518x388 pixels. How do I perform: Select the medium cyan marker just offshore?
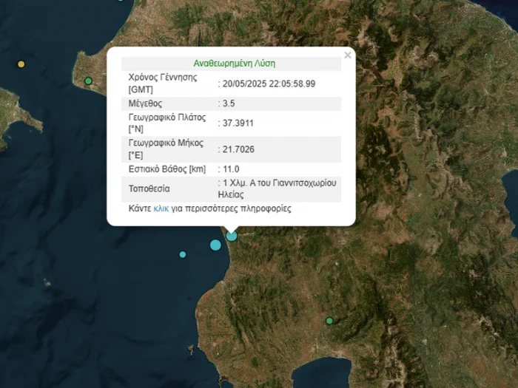point(215,245)
